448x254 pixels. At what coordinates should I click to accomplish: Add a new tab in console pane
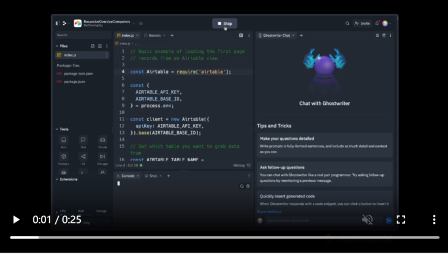(168, 176)
